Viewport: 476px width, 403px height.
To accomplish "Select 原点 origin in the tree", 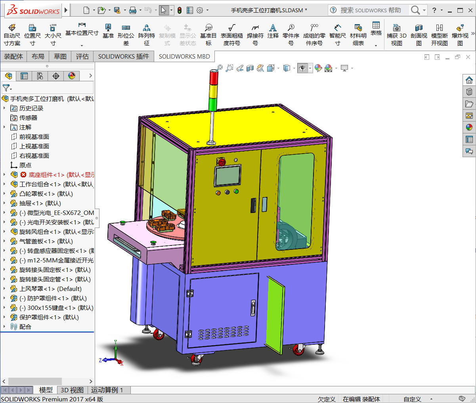I will [x=25, y=165].
